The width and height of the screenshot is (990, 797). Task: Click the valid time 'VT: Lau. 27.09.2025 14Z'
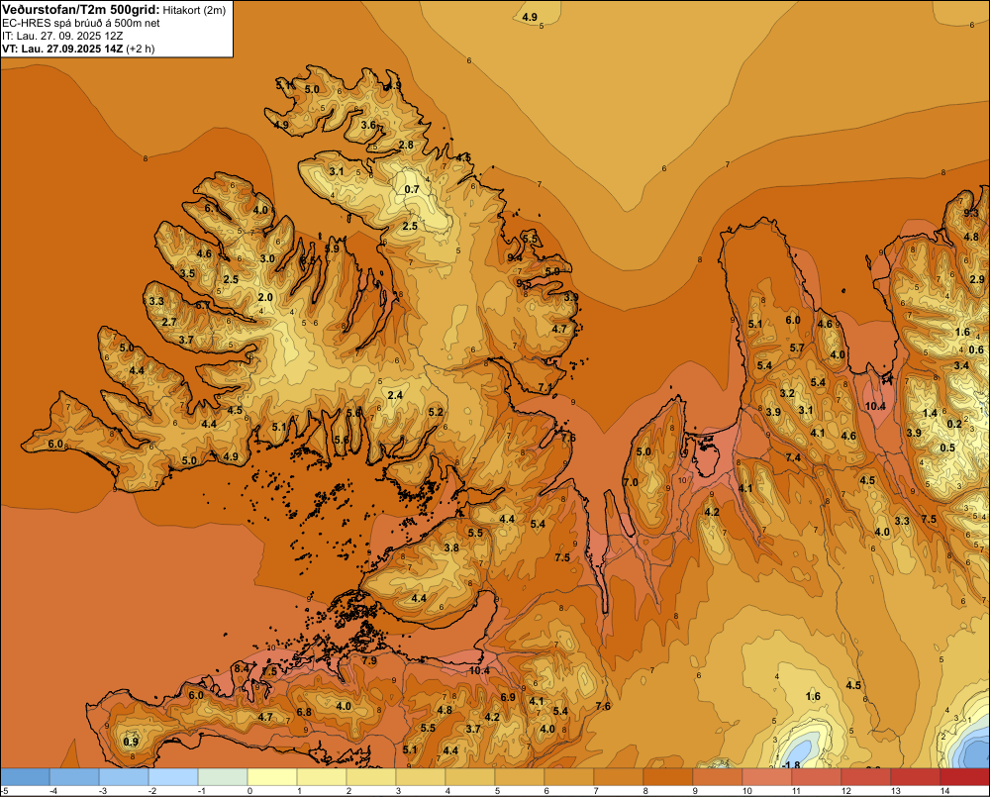[62, 49]
